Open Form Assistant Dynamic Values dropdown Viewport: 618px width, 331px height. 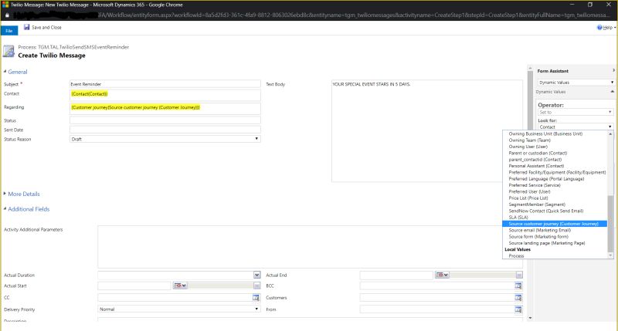point(576,83)
